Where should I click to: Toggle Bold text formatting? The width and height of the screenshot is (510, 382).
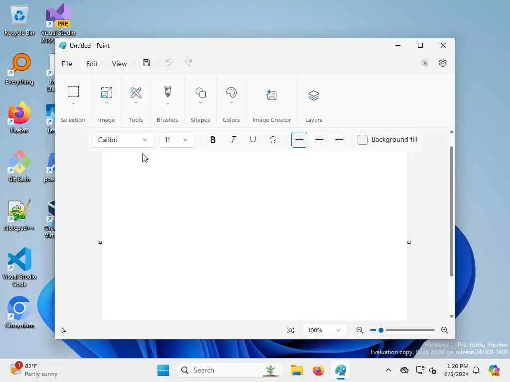point(213,140)
